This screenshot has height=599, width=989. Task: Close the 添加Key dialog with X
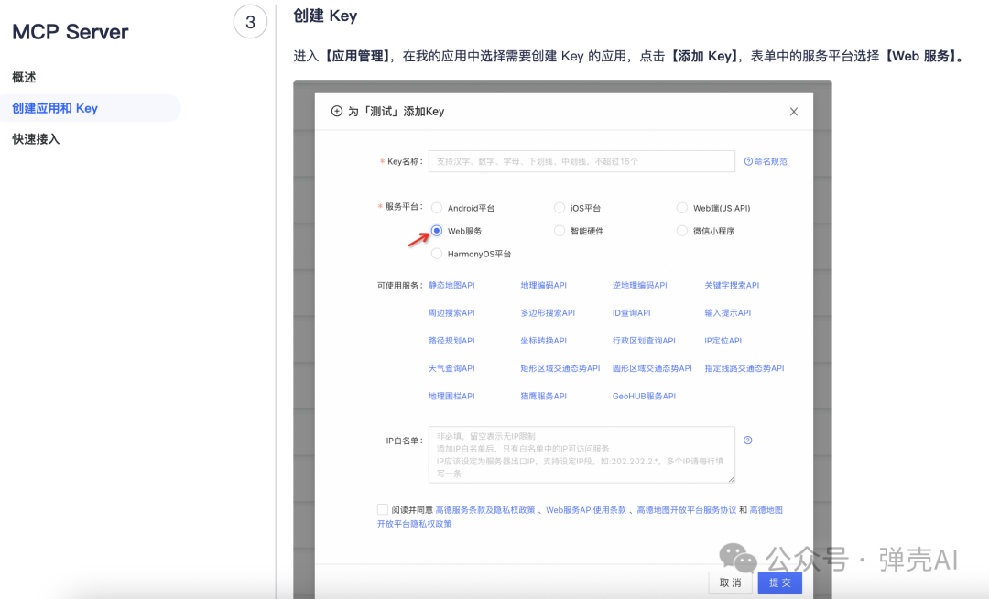[793, 112]
